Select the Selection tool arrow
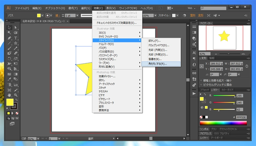This screenshot has width=256, height=146. point(9,27)
